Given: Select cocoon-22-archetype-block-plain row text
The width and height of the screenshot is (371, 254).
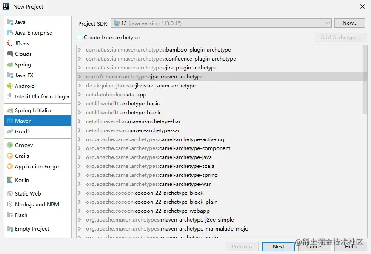Looking at the screenshot, I should [151, 202].
